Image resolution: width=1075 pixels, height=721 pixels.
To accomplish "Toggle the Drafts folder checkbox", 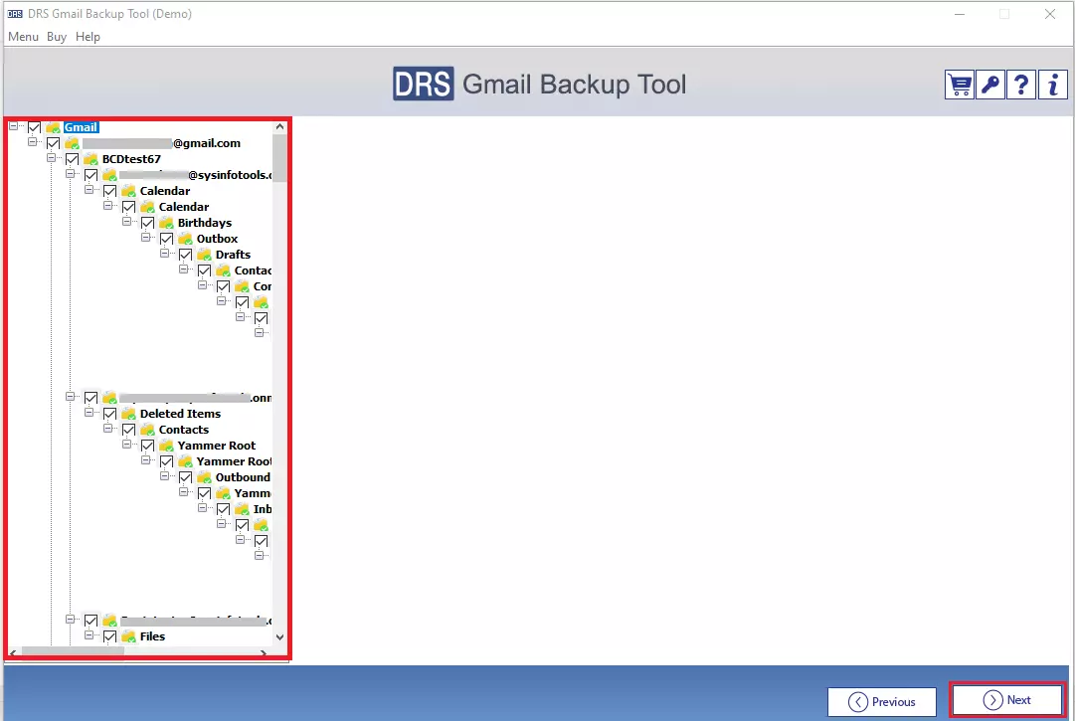I will click(185, 255).
